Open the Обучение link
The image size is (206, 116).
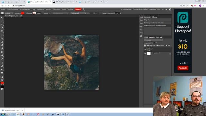click(x=153, y=9)
